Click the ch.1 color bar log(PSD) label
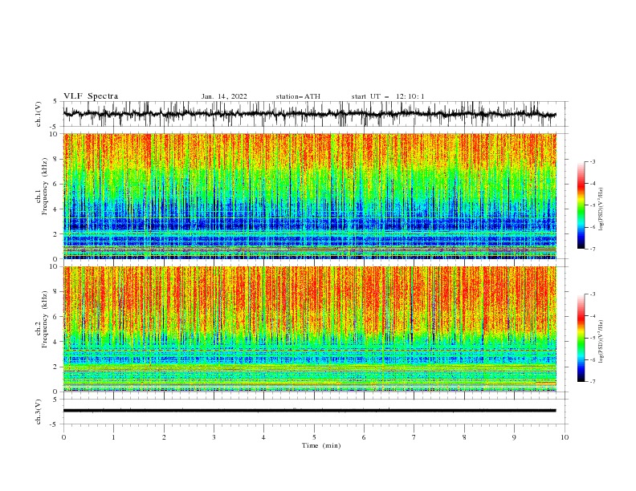Screen dimensions: 636x491 [x=601, y=209]
